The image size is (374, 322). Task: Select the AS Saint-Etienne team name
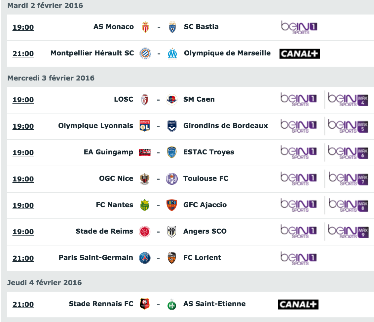(214, 304)
